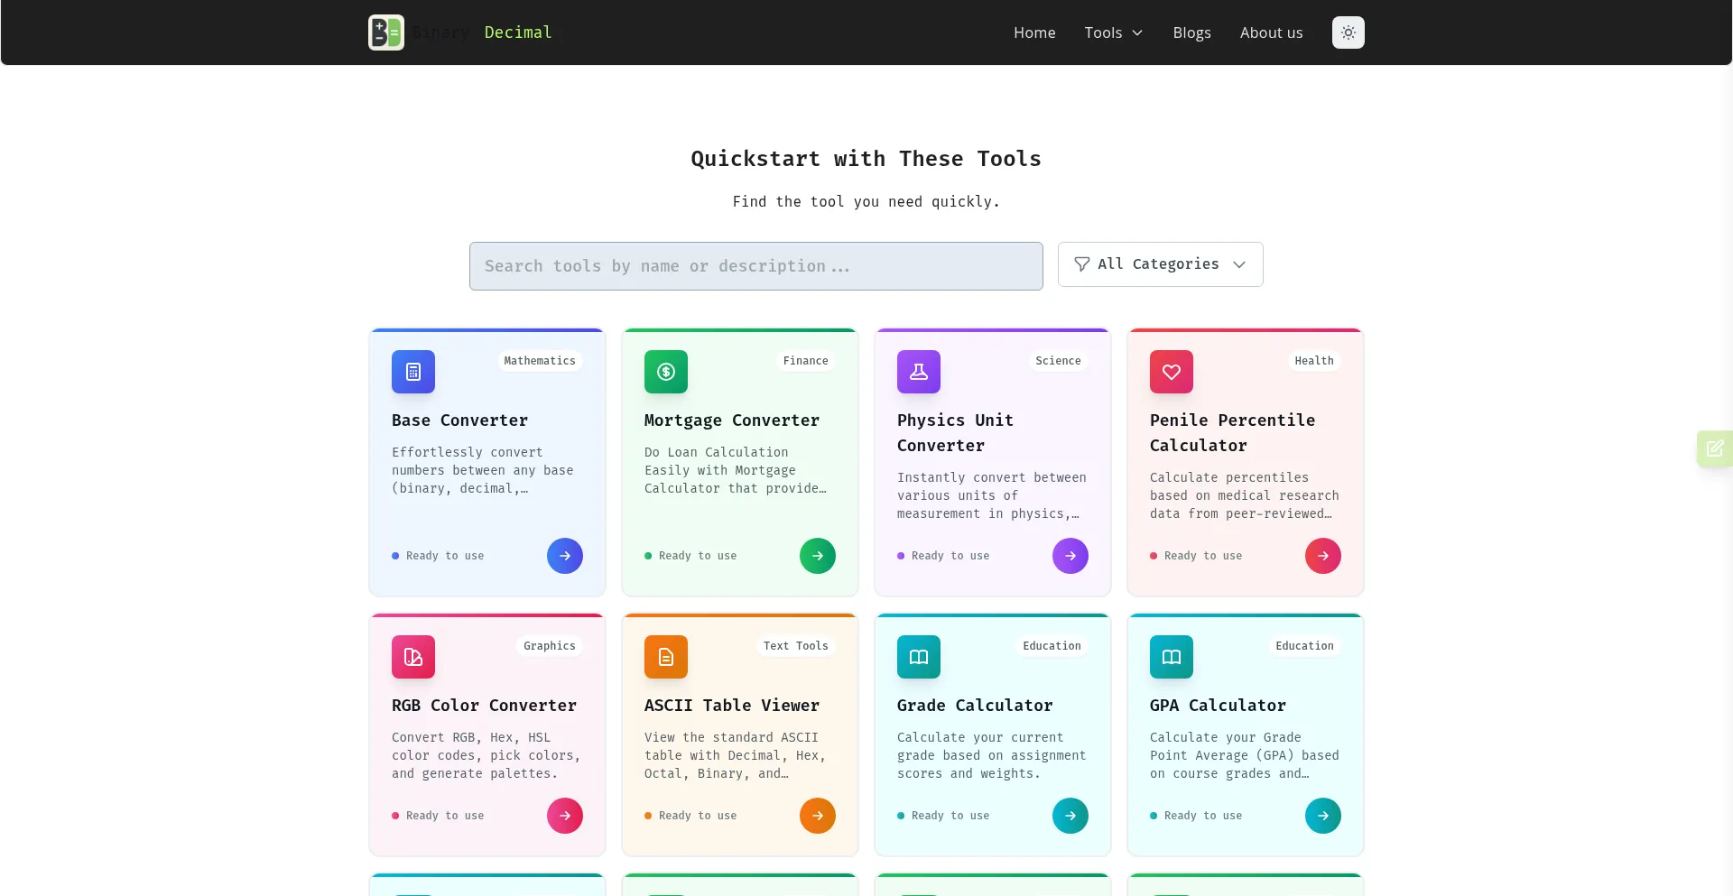Focus the search tools input field
This screenshot has height=896, width=1733.
click(755, 266)
